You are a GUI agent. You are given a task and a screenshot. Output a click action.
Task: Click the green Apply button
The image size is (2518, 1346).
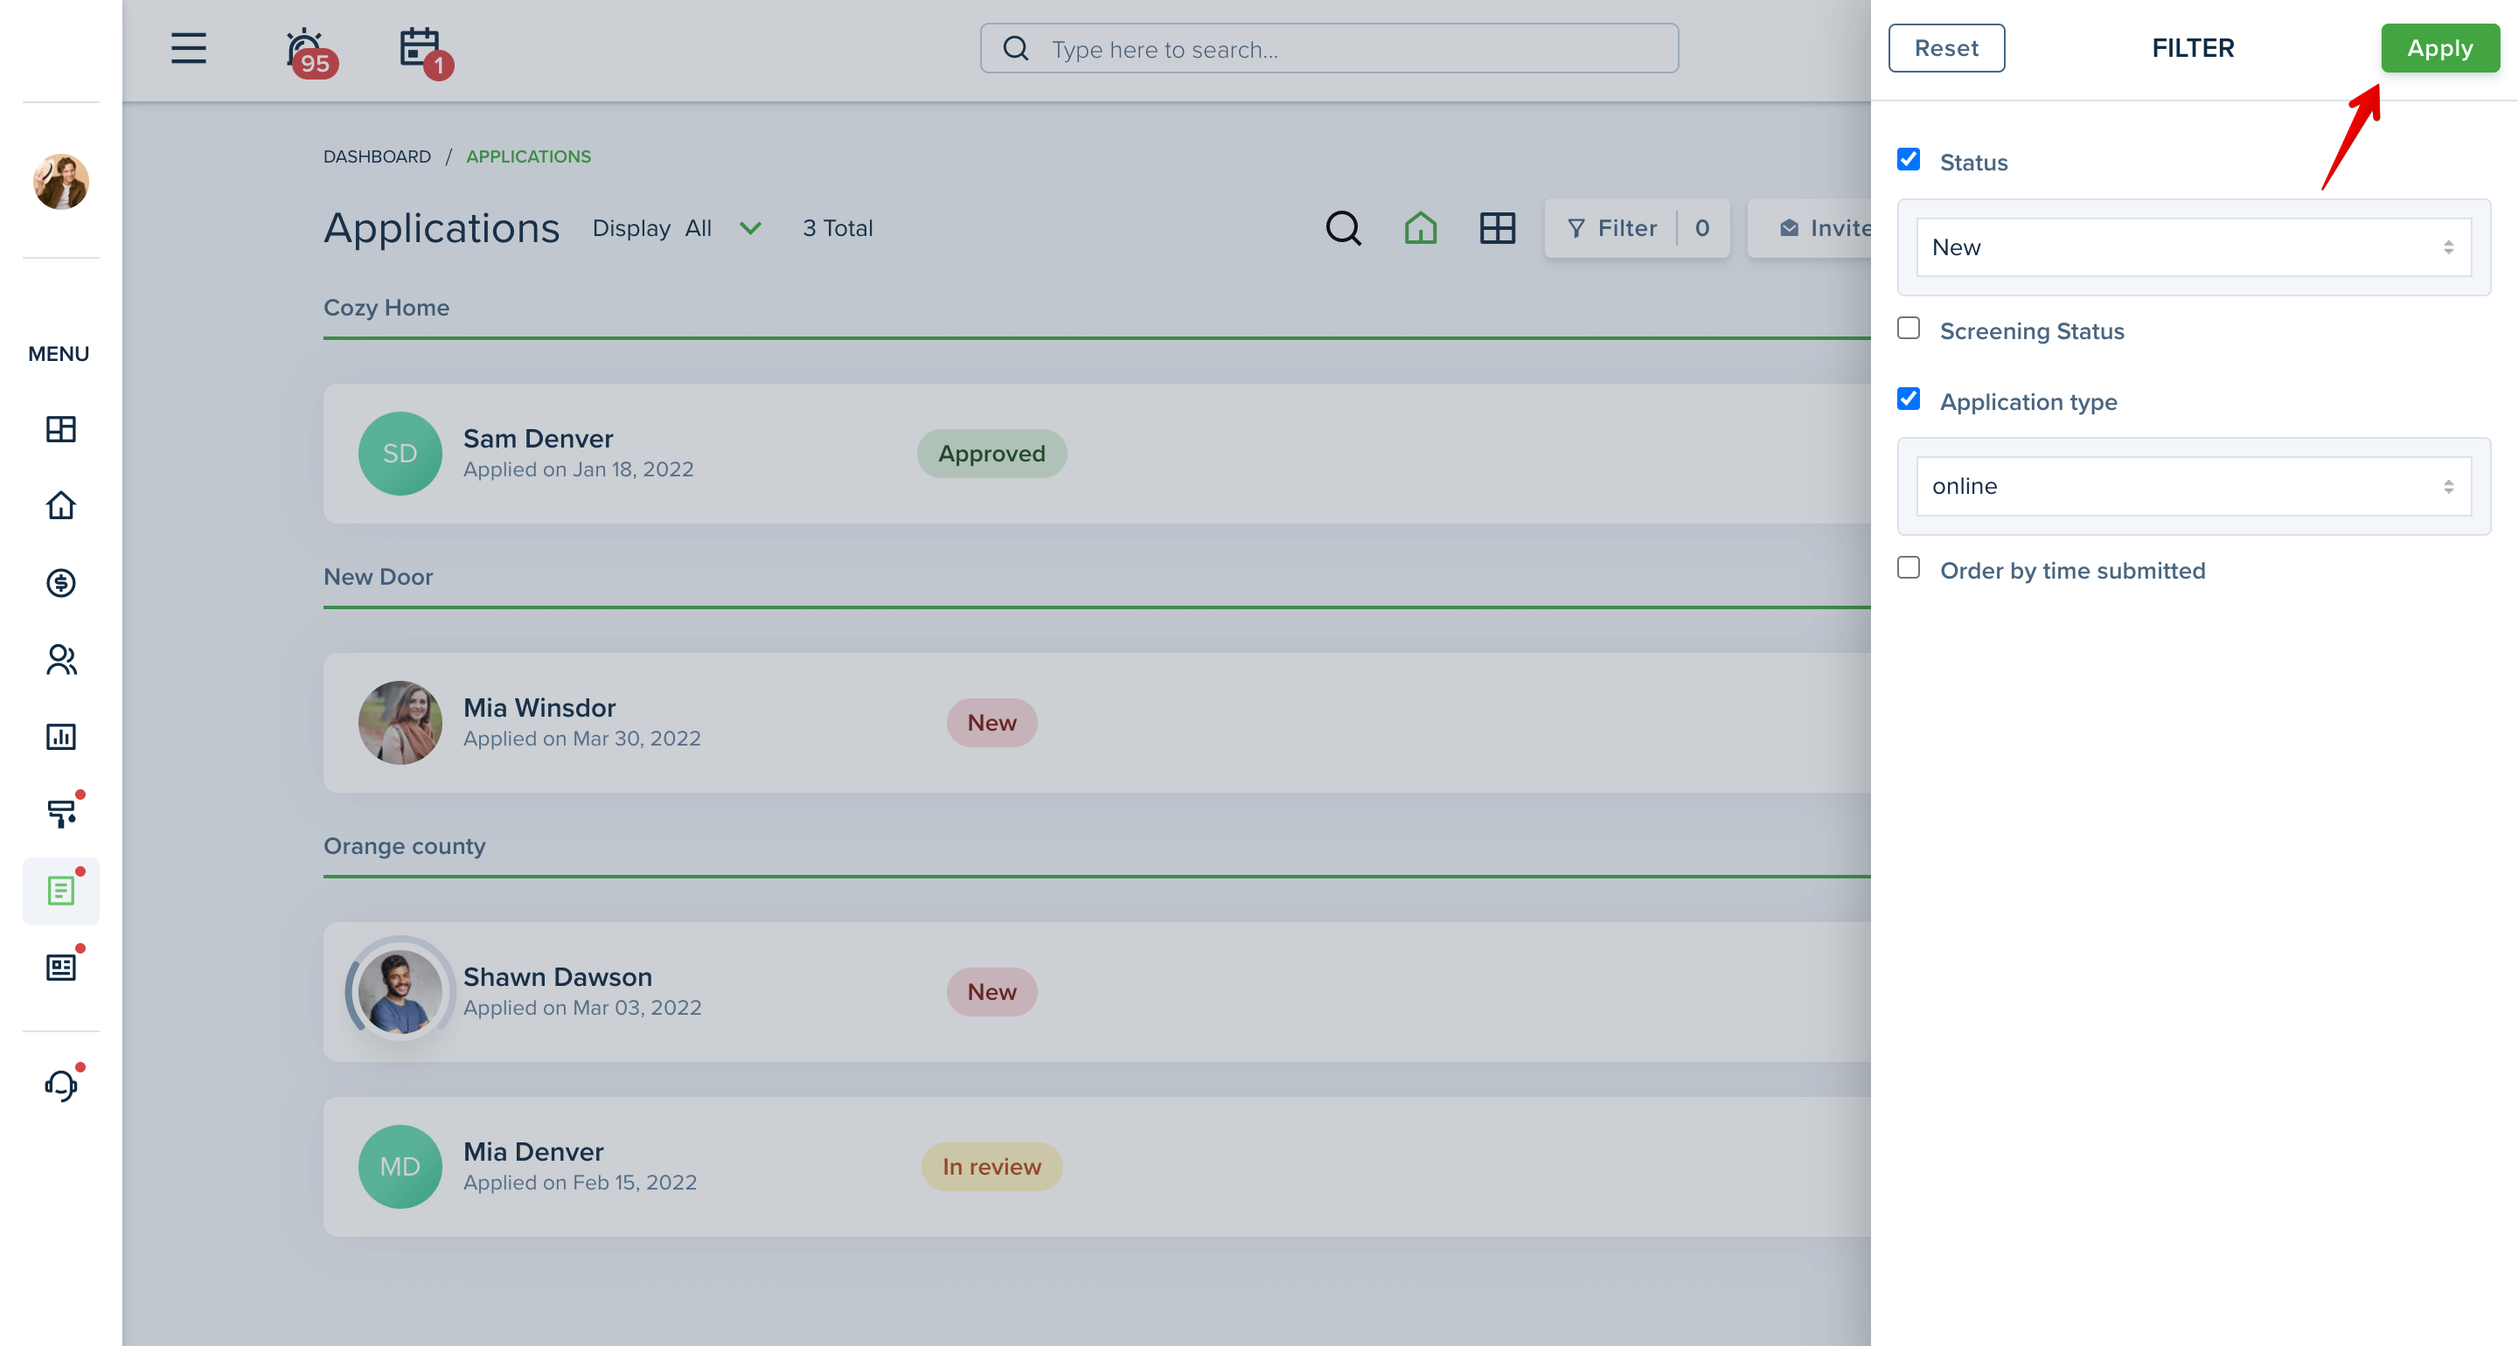(x=2440, y=48)
